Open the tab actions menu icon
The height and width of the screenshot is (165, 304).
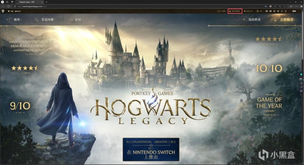[12, 2]
